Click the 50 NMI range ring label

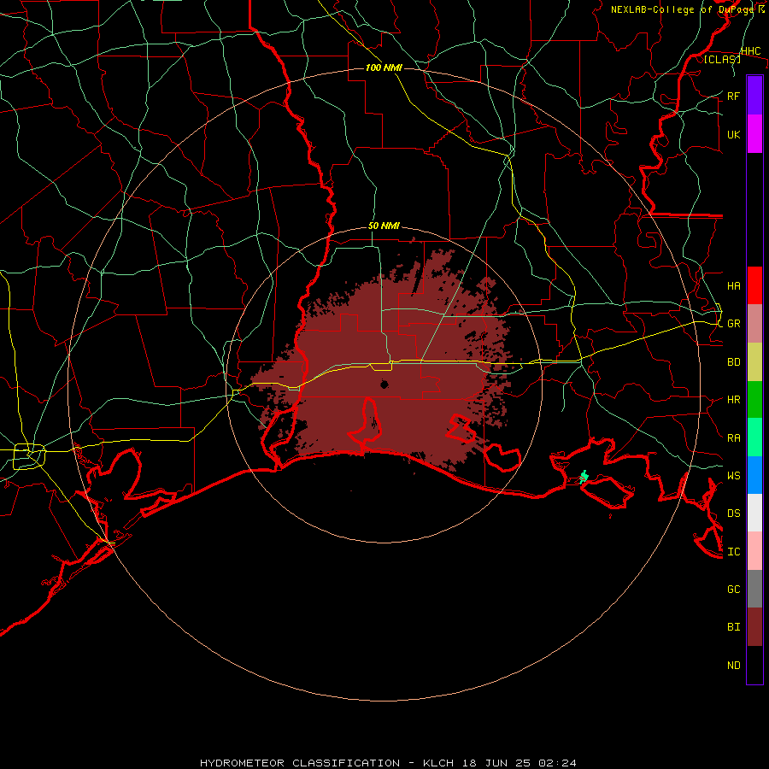(x=384, y=226)
